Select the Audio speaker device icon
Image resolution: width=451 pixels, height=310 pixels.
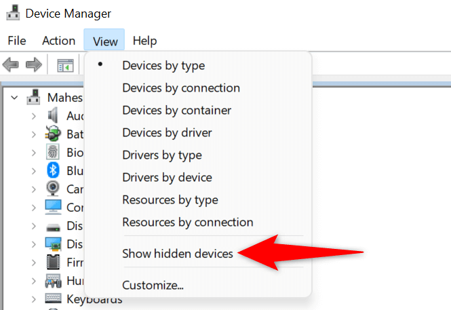point(54,115)
